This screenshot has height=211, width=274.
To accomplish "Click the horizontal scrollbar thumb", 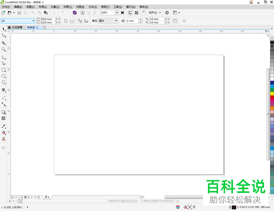I will coord(184,197).
